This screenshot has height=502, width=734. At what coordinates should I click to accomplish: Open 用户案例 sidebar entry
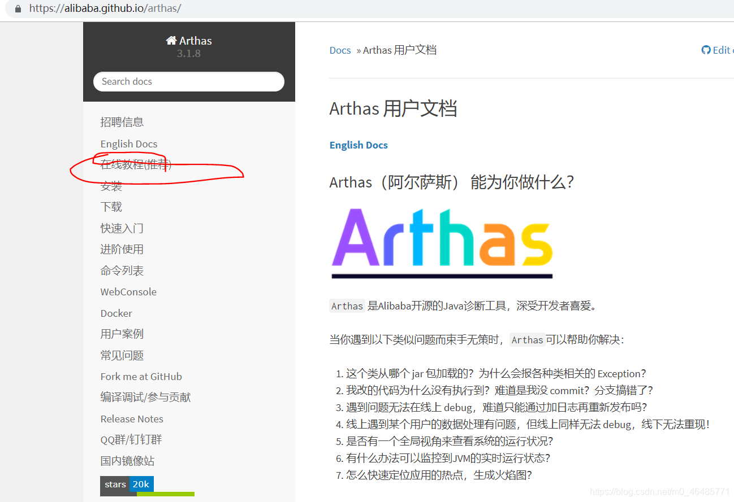[x=122, y=334]
